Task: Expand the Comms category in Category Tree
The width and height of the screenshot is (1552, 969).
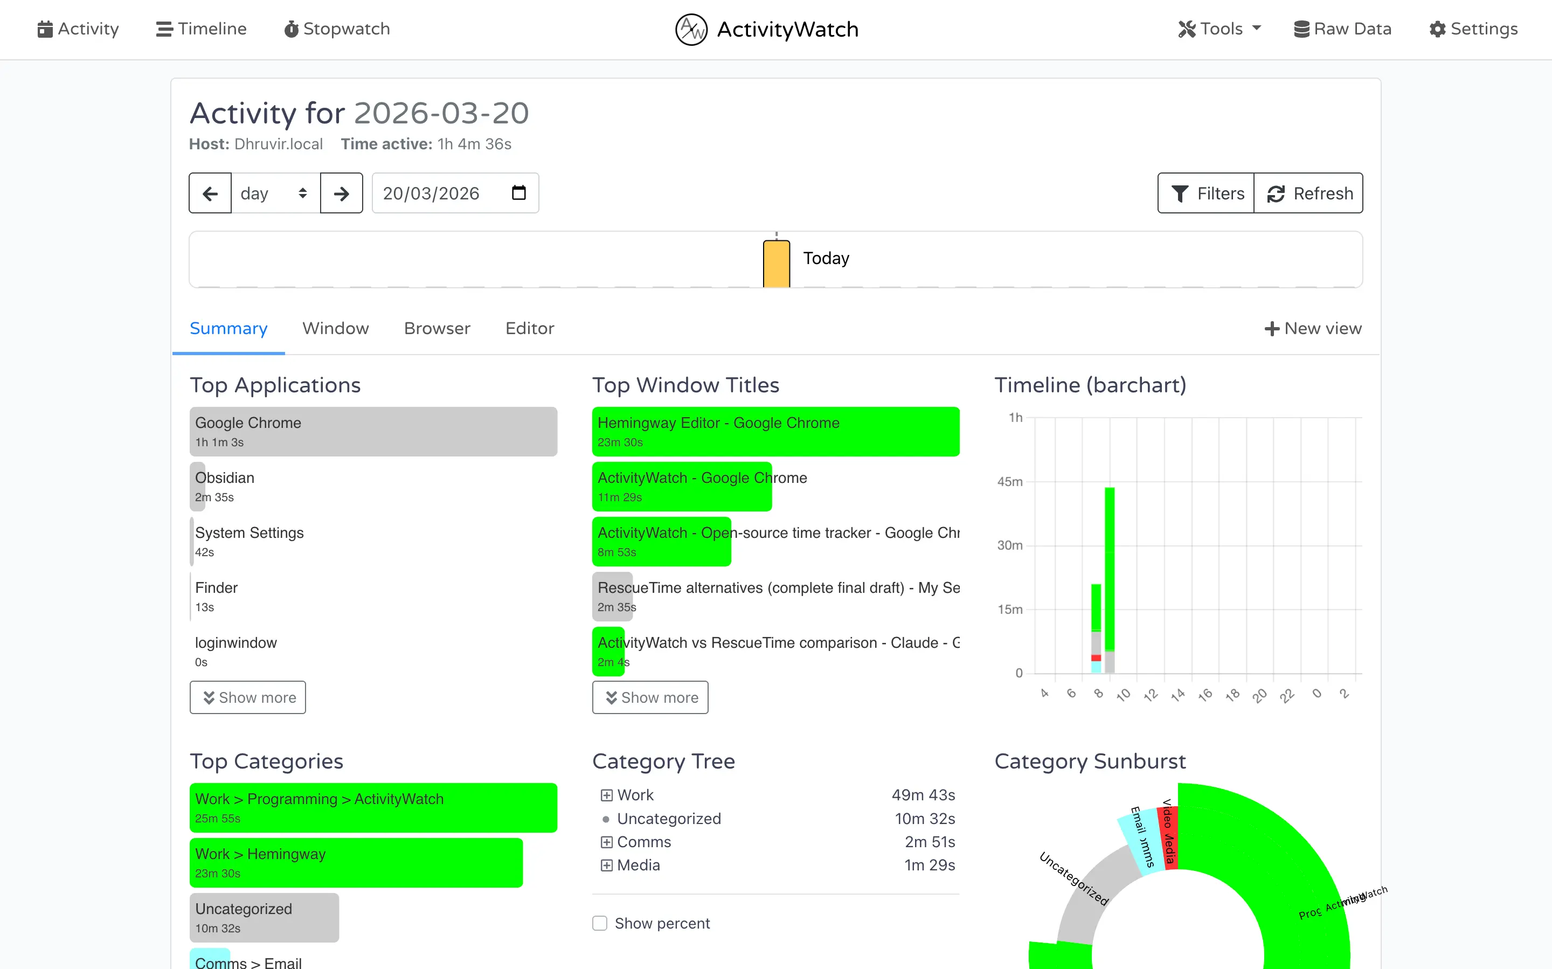Action: pos(606,841)
